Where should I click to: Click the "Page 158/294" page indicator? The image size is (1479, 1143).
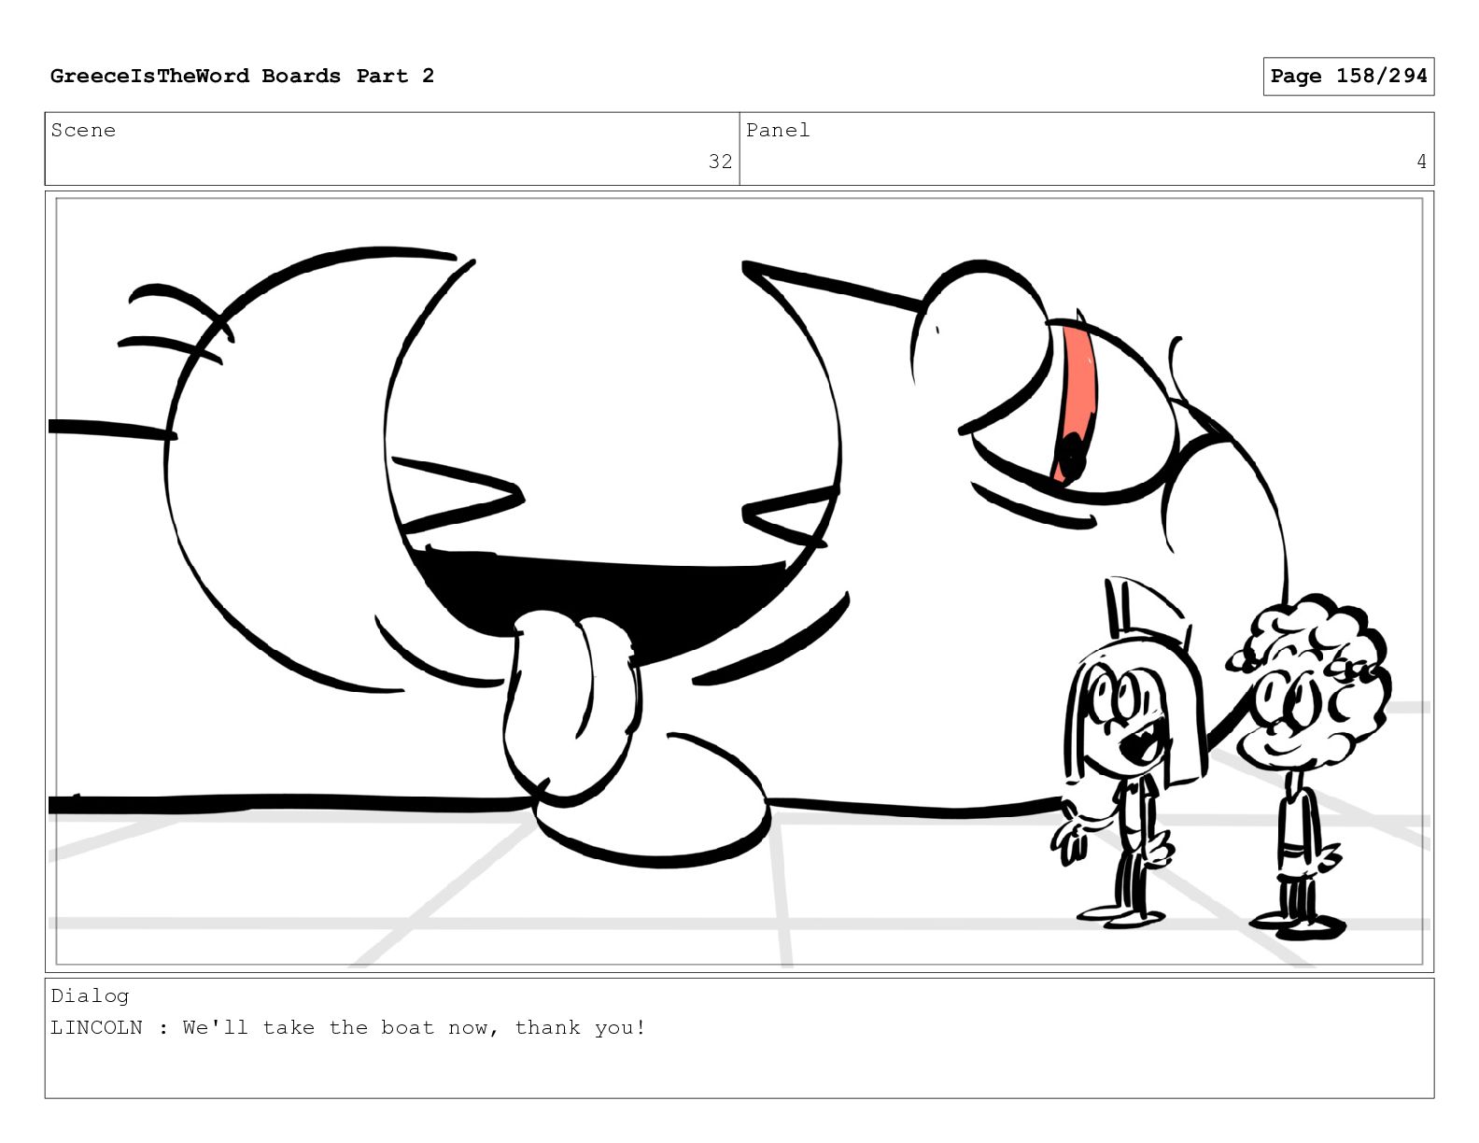point(1348,76)
